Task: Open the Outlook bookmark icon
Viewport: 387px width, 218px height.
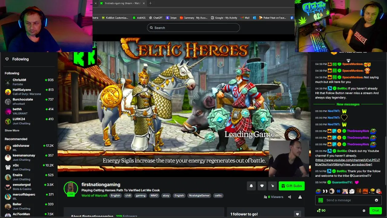Action: 255,18
